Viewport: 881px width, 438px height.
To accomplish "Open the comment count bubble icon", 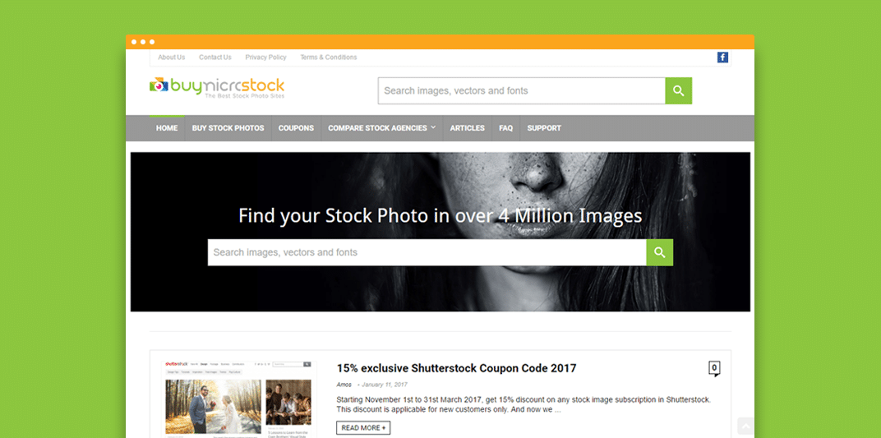I will click(x=714, y=369).
